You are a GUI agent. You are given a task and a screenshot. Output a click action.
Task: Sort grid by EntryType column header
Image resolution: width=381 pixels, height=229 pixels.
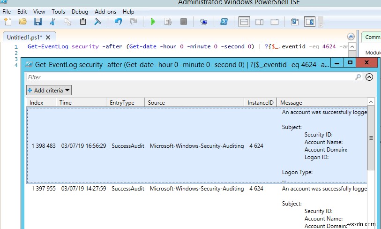[x=126, y=102]
